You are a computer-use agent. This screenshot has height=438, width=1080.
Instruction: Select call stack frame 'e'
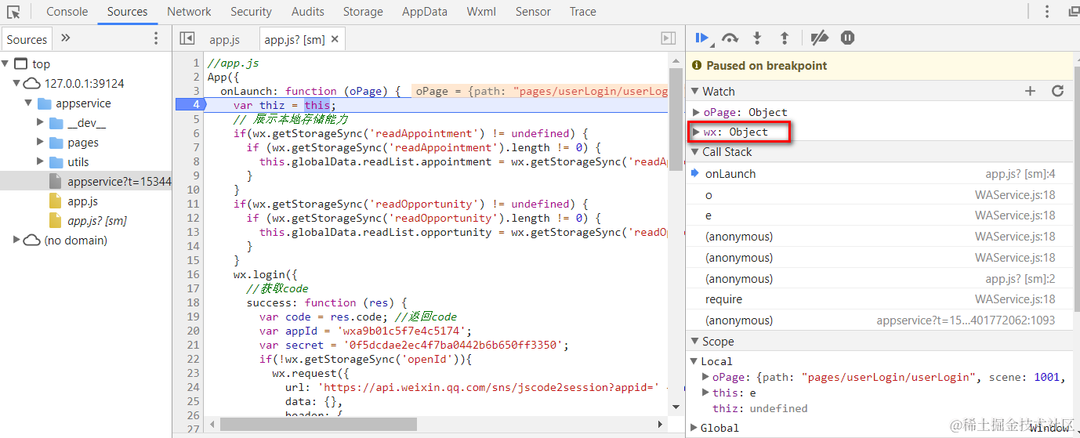tap(879, 215)
